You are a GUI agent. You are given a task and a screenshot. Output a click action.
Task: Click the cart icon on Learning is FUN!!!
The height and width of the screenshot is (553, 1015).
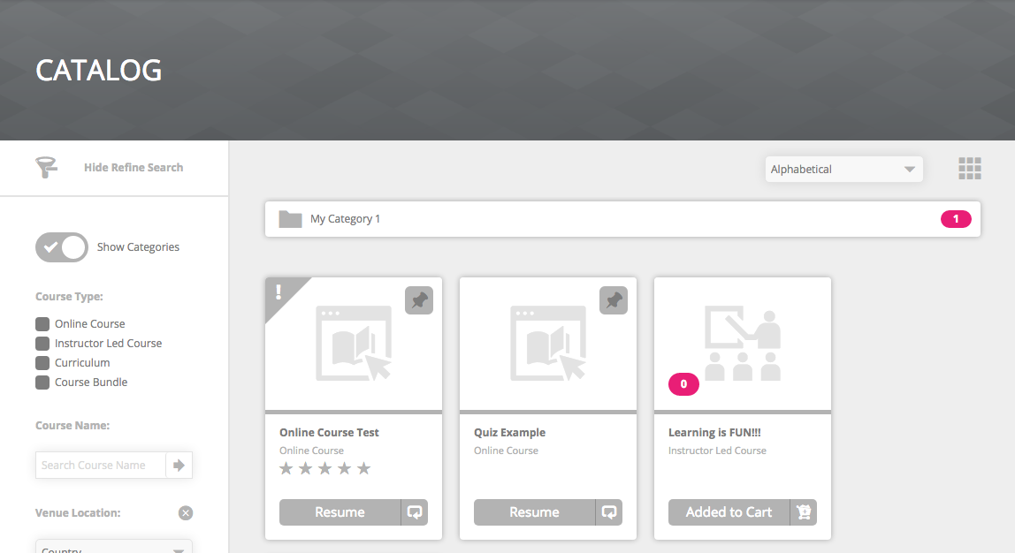click(804, 512)
